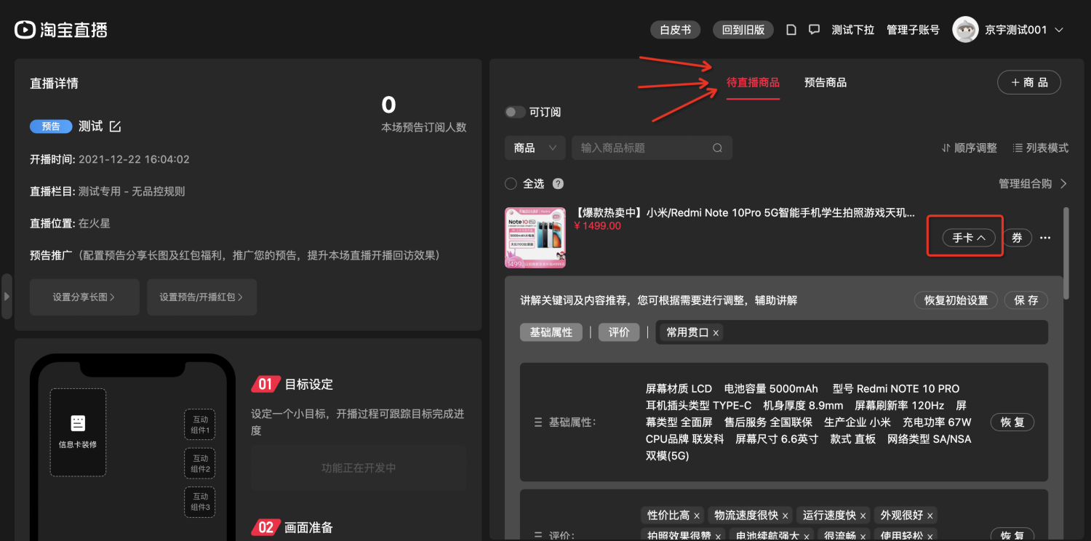The image size is (1091, 541).
Task: Click the right panel vertical scrollbar
Action: [x=1066, y=253]
